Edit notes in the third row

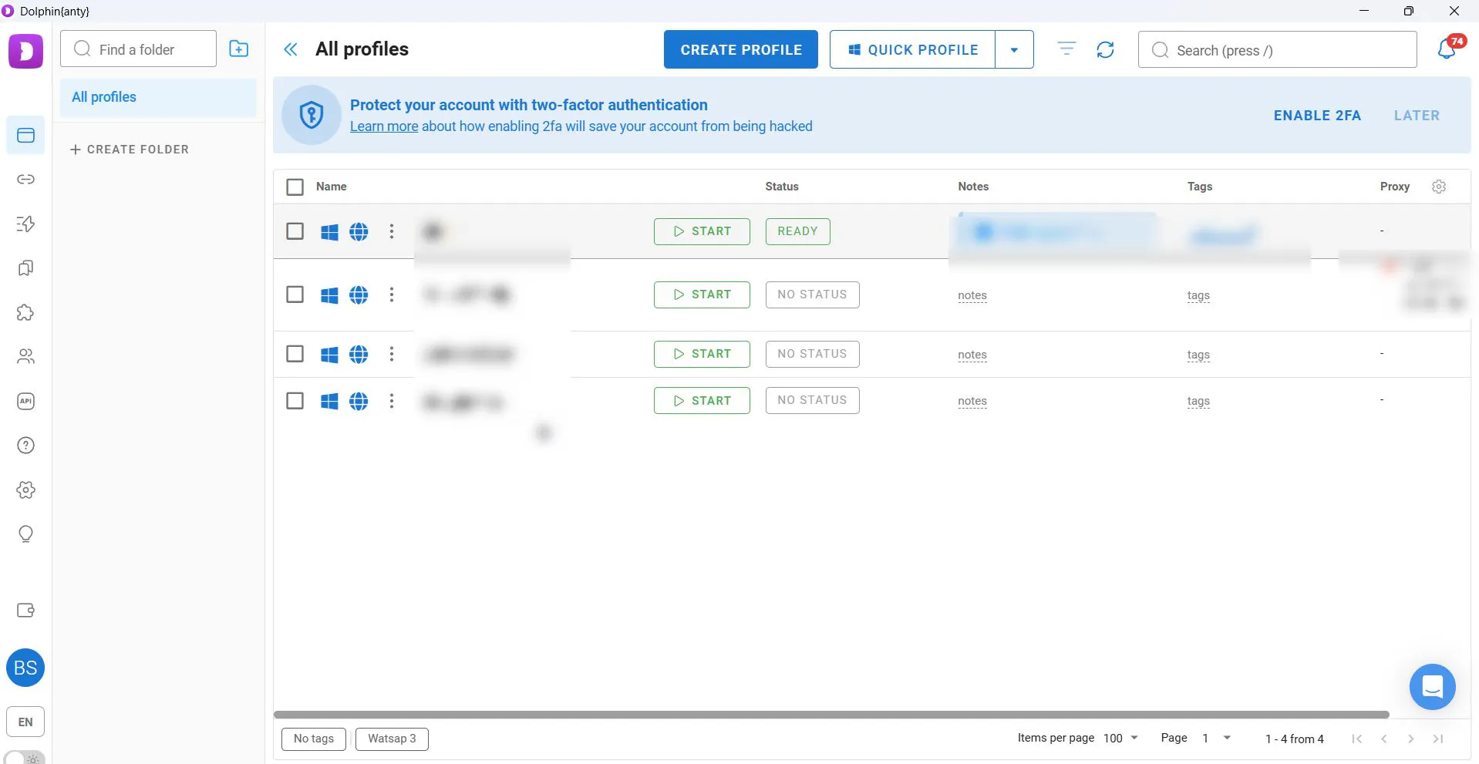tap(972, 355)
